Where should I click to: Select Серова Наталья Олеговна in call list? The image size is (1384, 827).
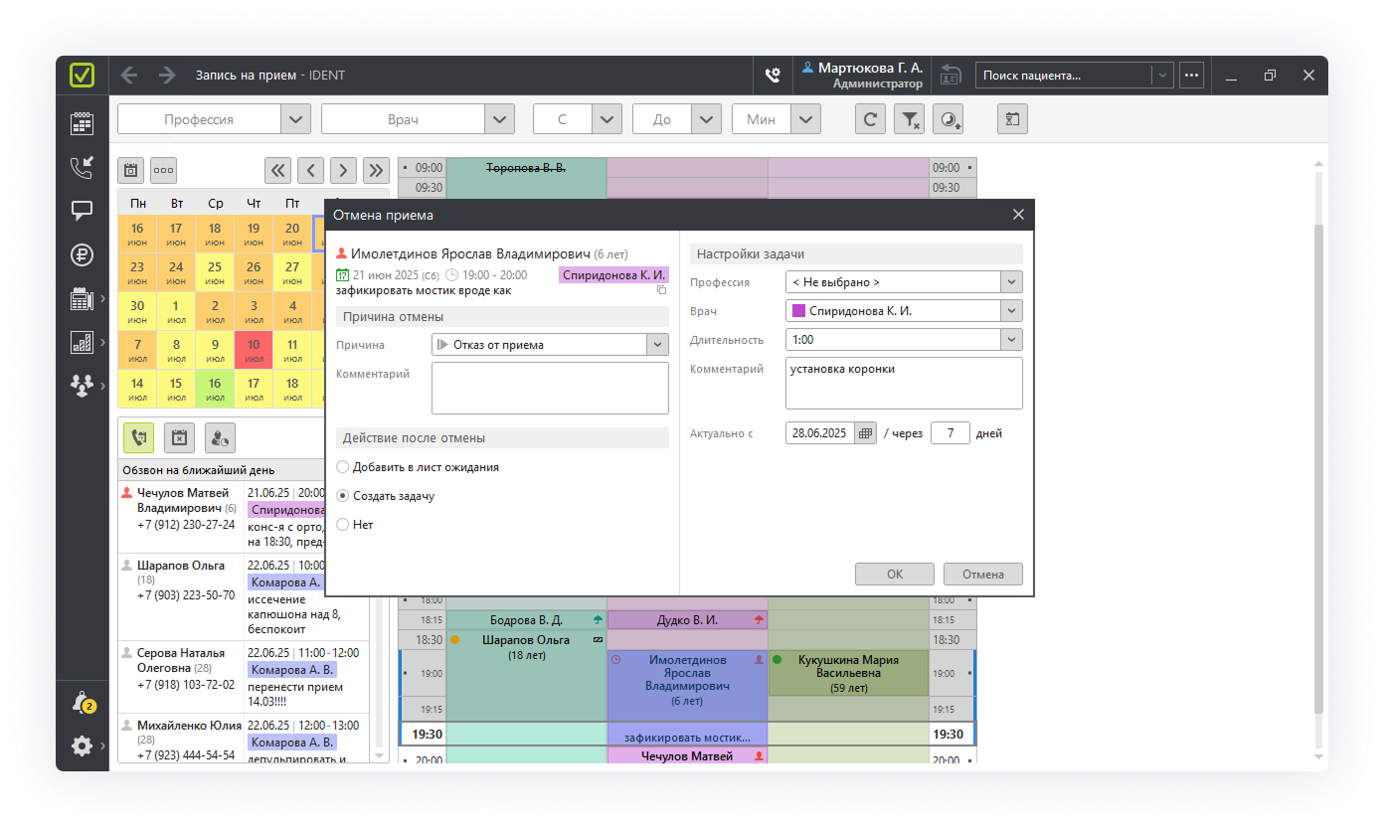point(244,677)
